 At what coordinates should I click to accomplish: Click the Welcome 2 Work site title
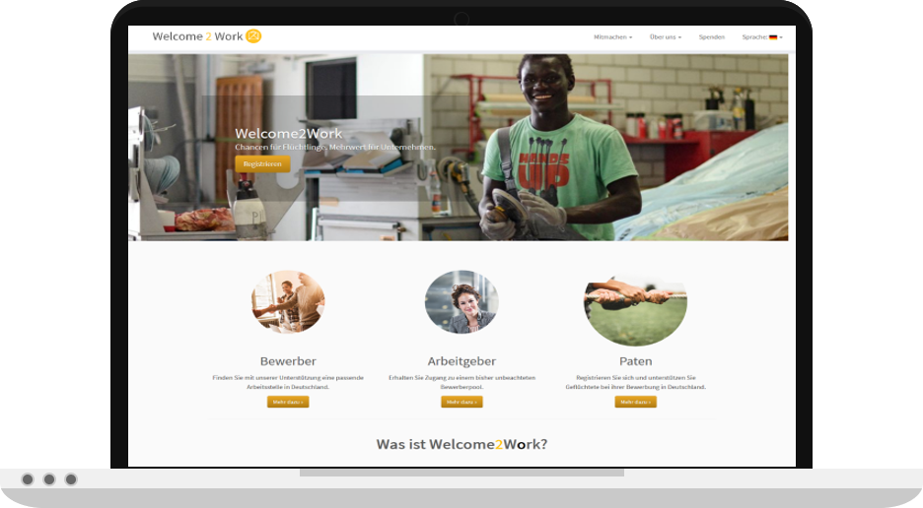pos(197,36)
